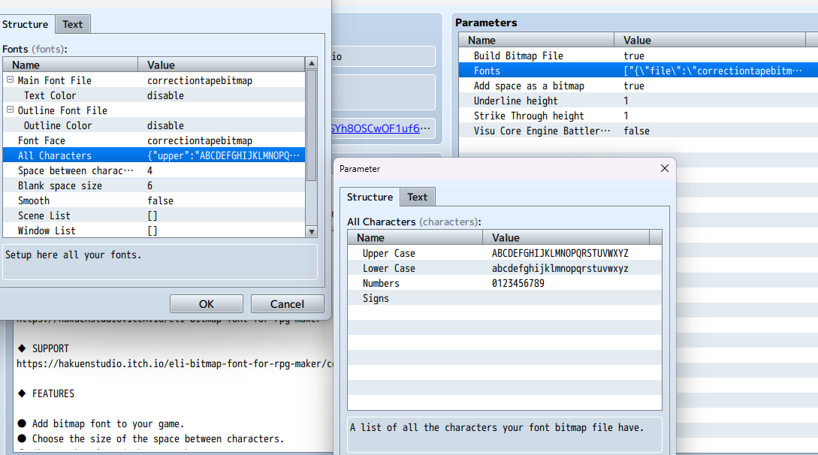Cancel the Fonts dialog
The width and height of the screenshot is (818, 455).
(287, 304)
